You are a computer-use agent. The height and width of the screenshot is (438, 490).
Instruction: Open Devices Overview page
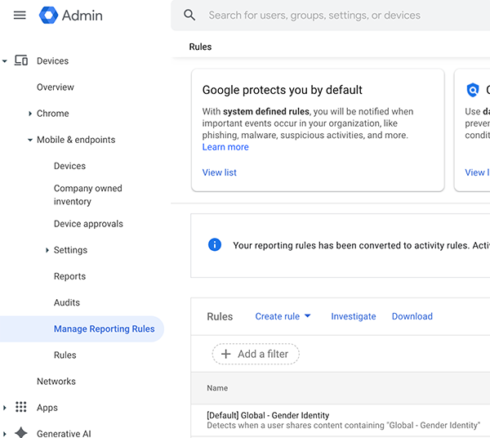tap(56, 87)
